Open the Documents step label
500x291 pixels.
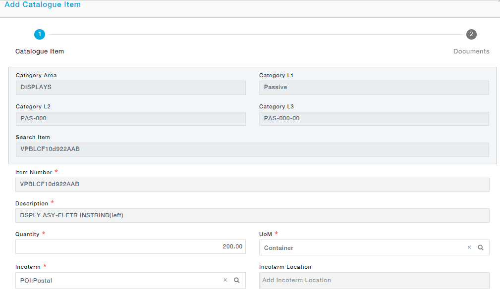click(471, 51)
